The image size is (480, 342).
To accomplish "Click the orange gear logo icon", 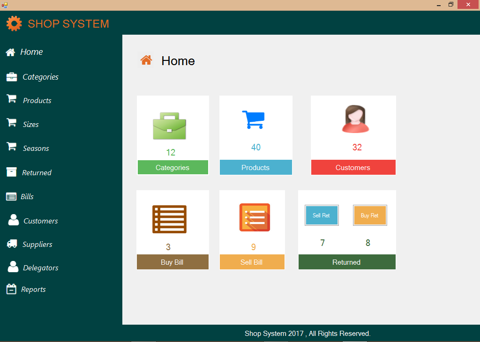I will tap(14, 23).
